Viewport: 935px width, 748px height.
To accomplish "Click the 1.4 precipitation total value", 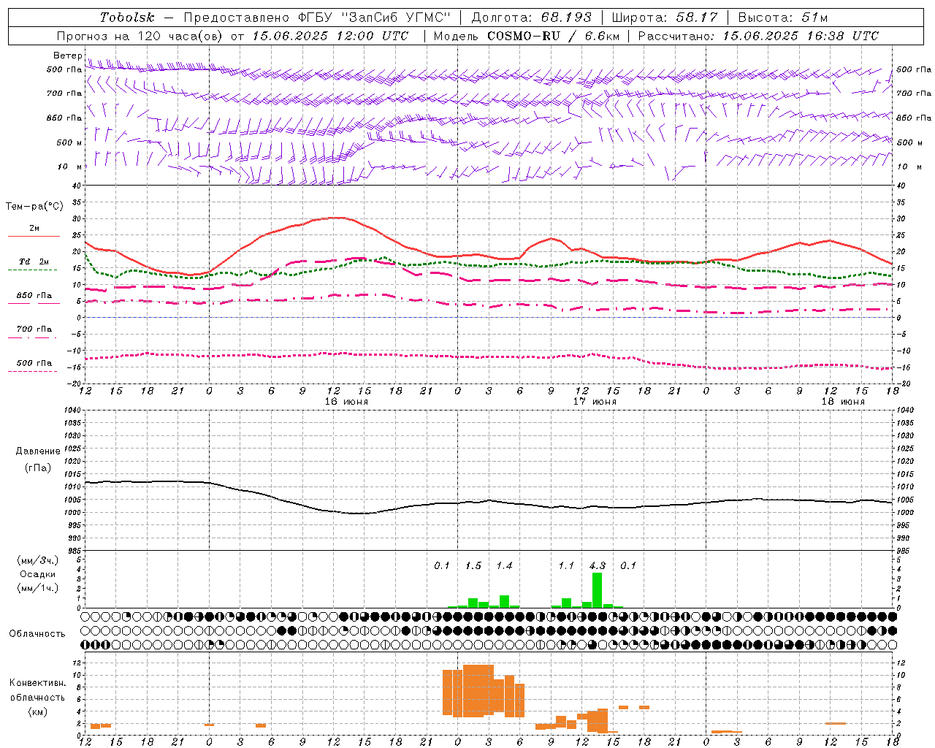I will tap(504, 565).
